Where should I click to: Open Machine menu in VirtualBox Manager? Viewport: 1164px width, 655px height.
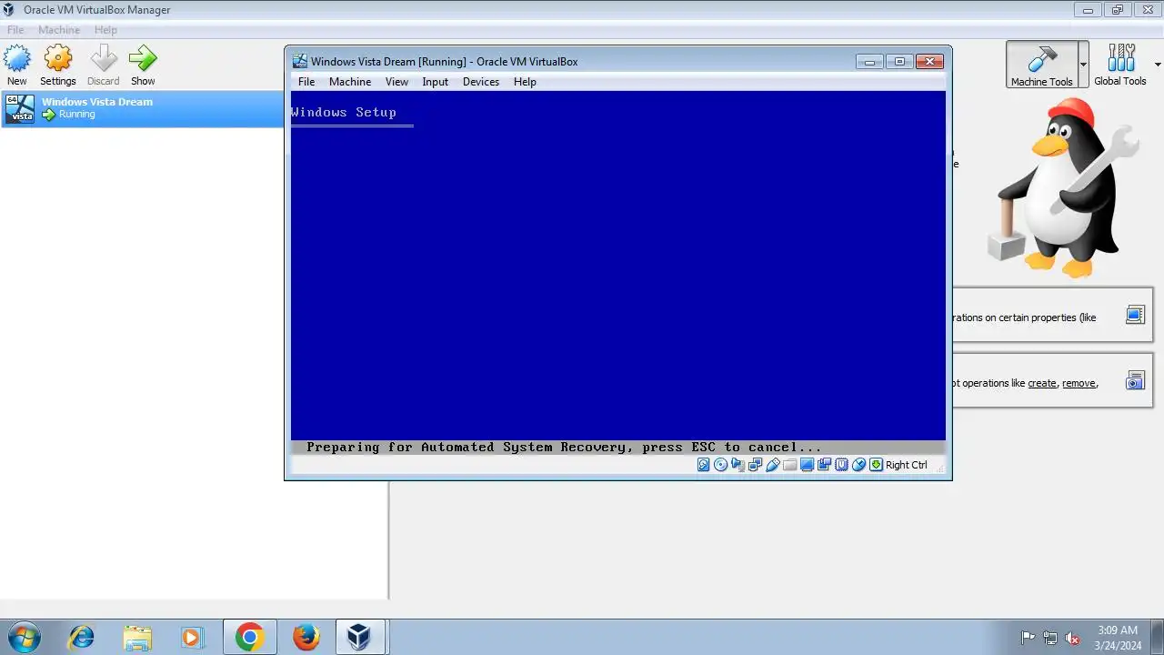(x=59, y=30)
